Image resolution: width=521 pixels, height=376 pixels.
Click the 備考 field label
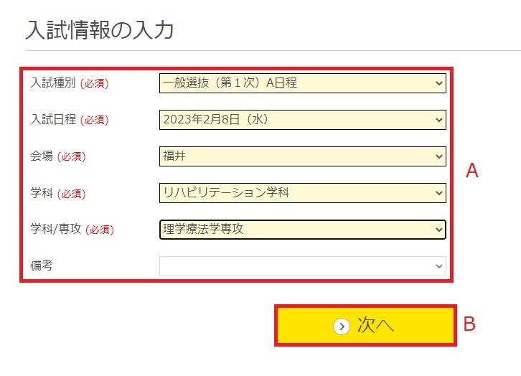click(41, 265)
